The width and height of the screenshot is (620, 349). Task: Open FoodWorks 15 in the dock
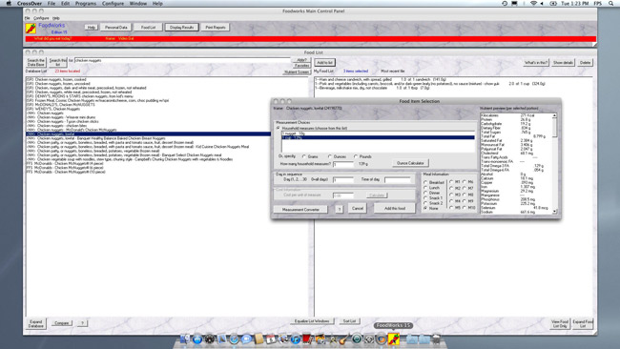point(393,339)
